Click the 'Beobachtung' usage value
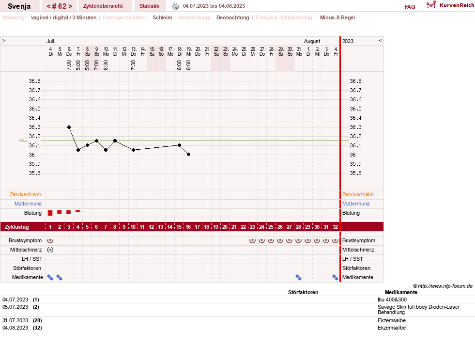Image resolution: width=475 pixels, height=347 pixels. (x=232, y=17)
